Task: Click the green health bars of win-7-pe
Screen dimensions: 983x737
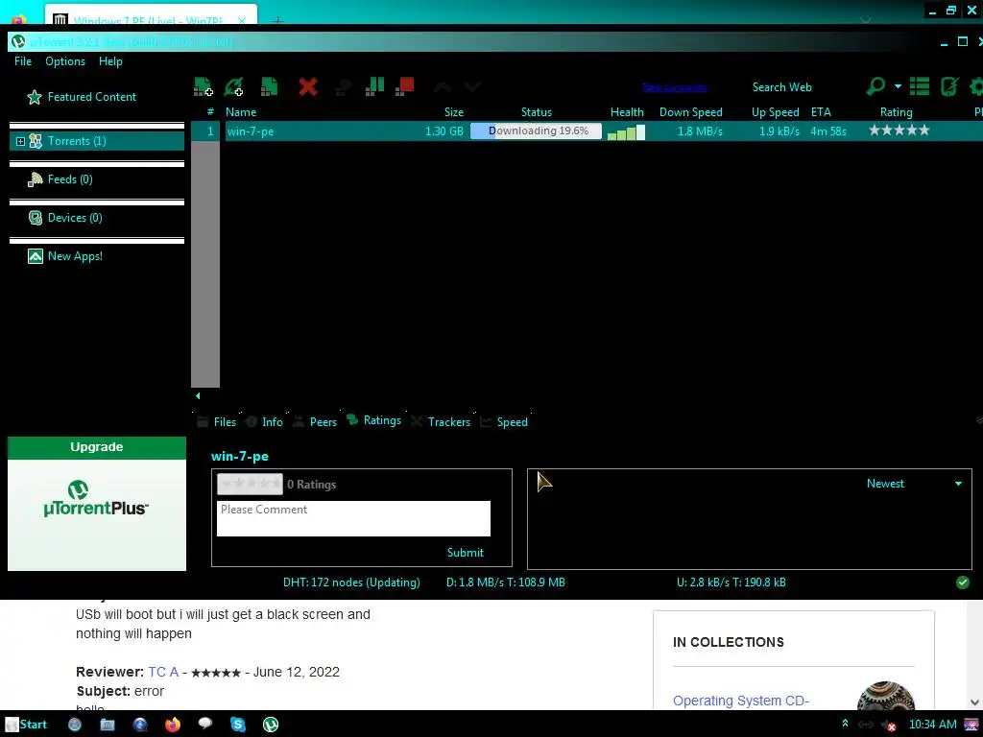Action: click(626, 132)
